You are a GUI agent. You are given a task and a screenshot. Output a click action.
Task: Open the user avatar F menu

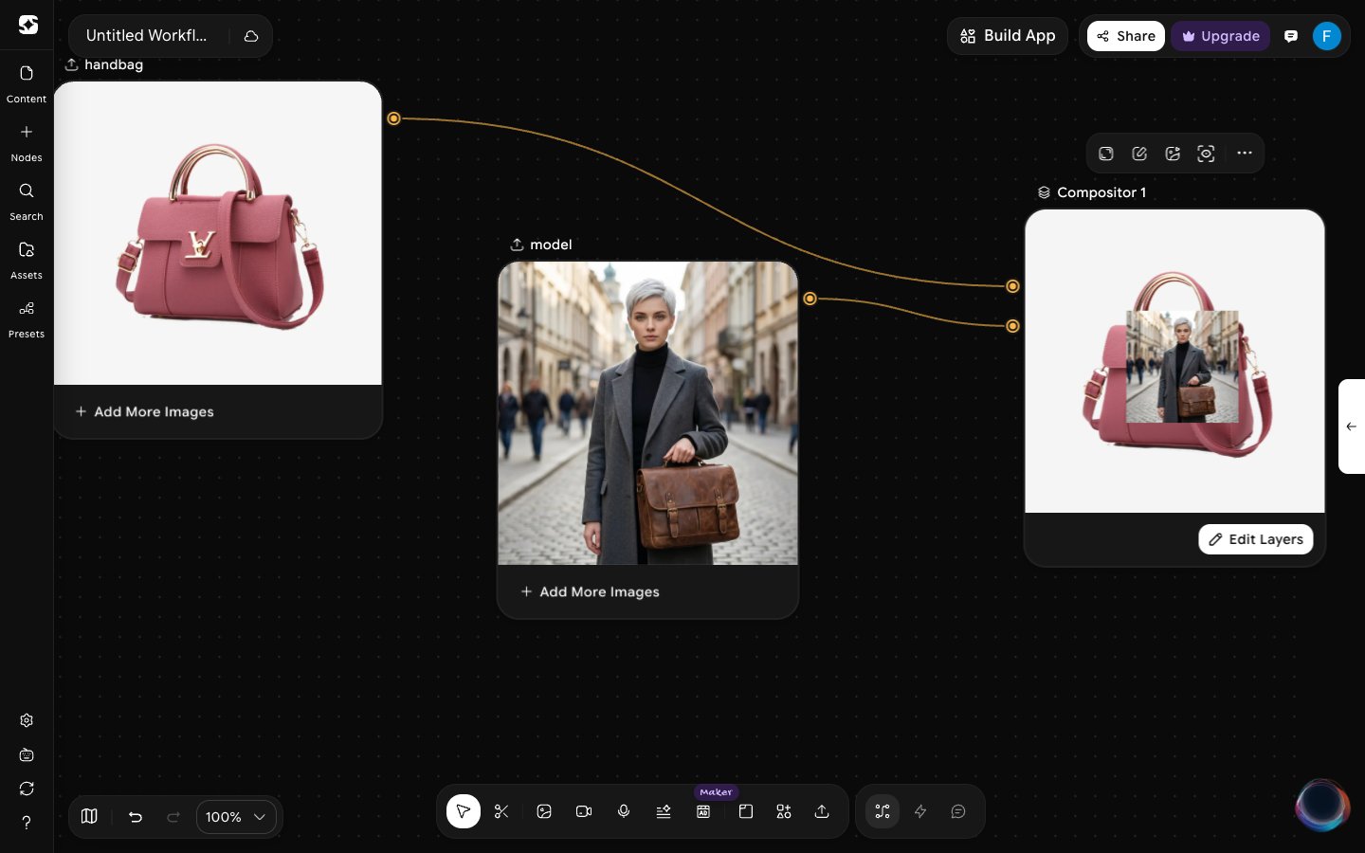pyautogui.click(x=1327, y=36)
